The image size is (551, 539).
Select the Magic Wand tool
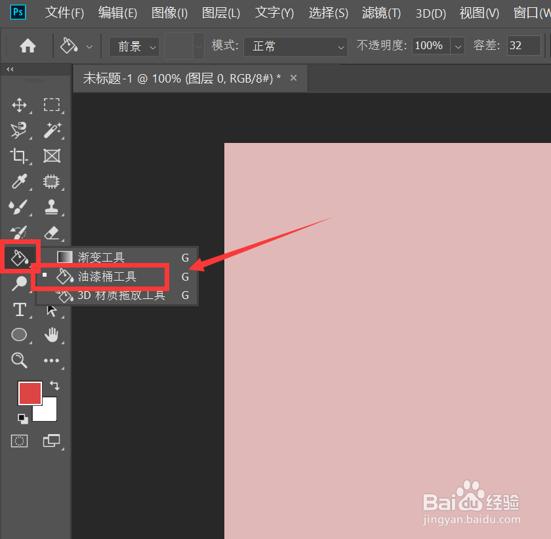[52, 130]
